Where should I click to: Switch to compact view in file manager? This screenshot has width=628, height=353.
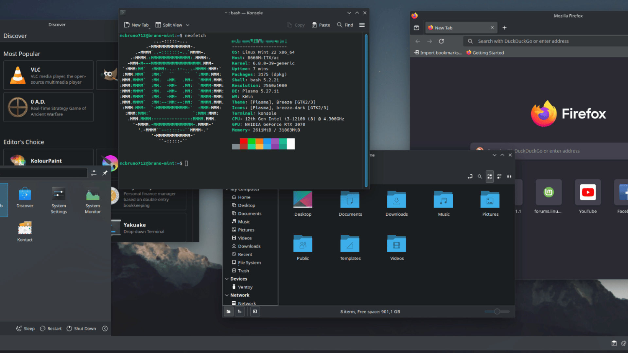(x=509, y=176)
